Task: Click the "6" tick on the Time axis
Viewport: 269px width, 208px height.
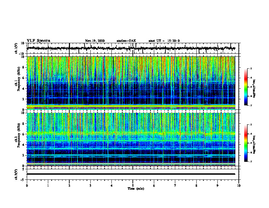Action: [154, 186]
